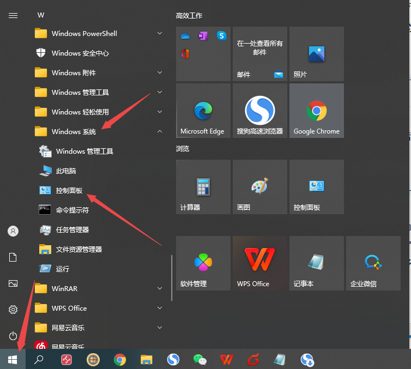This screenshot has height=369, width=411.
Task: Click the Windows Start button
Action: [x=13, y=359]
